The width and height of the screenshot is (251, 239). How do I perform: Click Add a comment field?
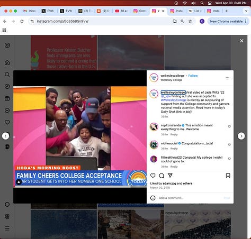pos(190,198)
